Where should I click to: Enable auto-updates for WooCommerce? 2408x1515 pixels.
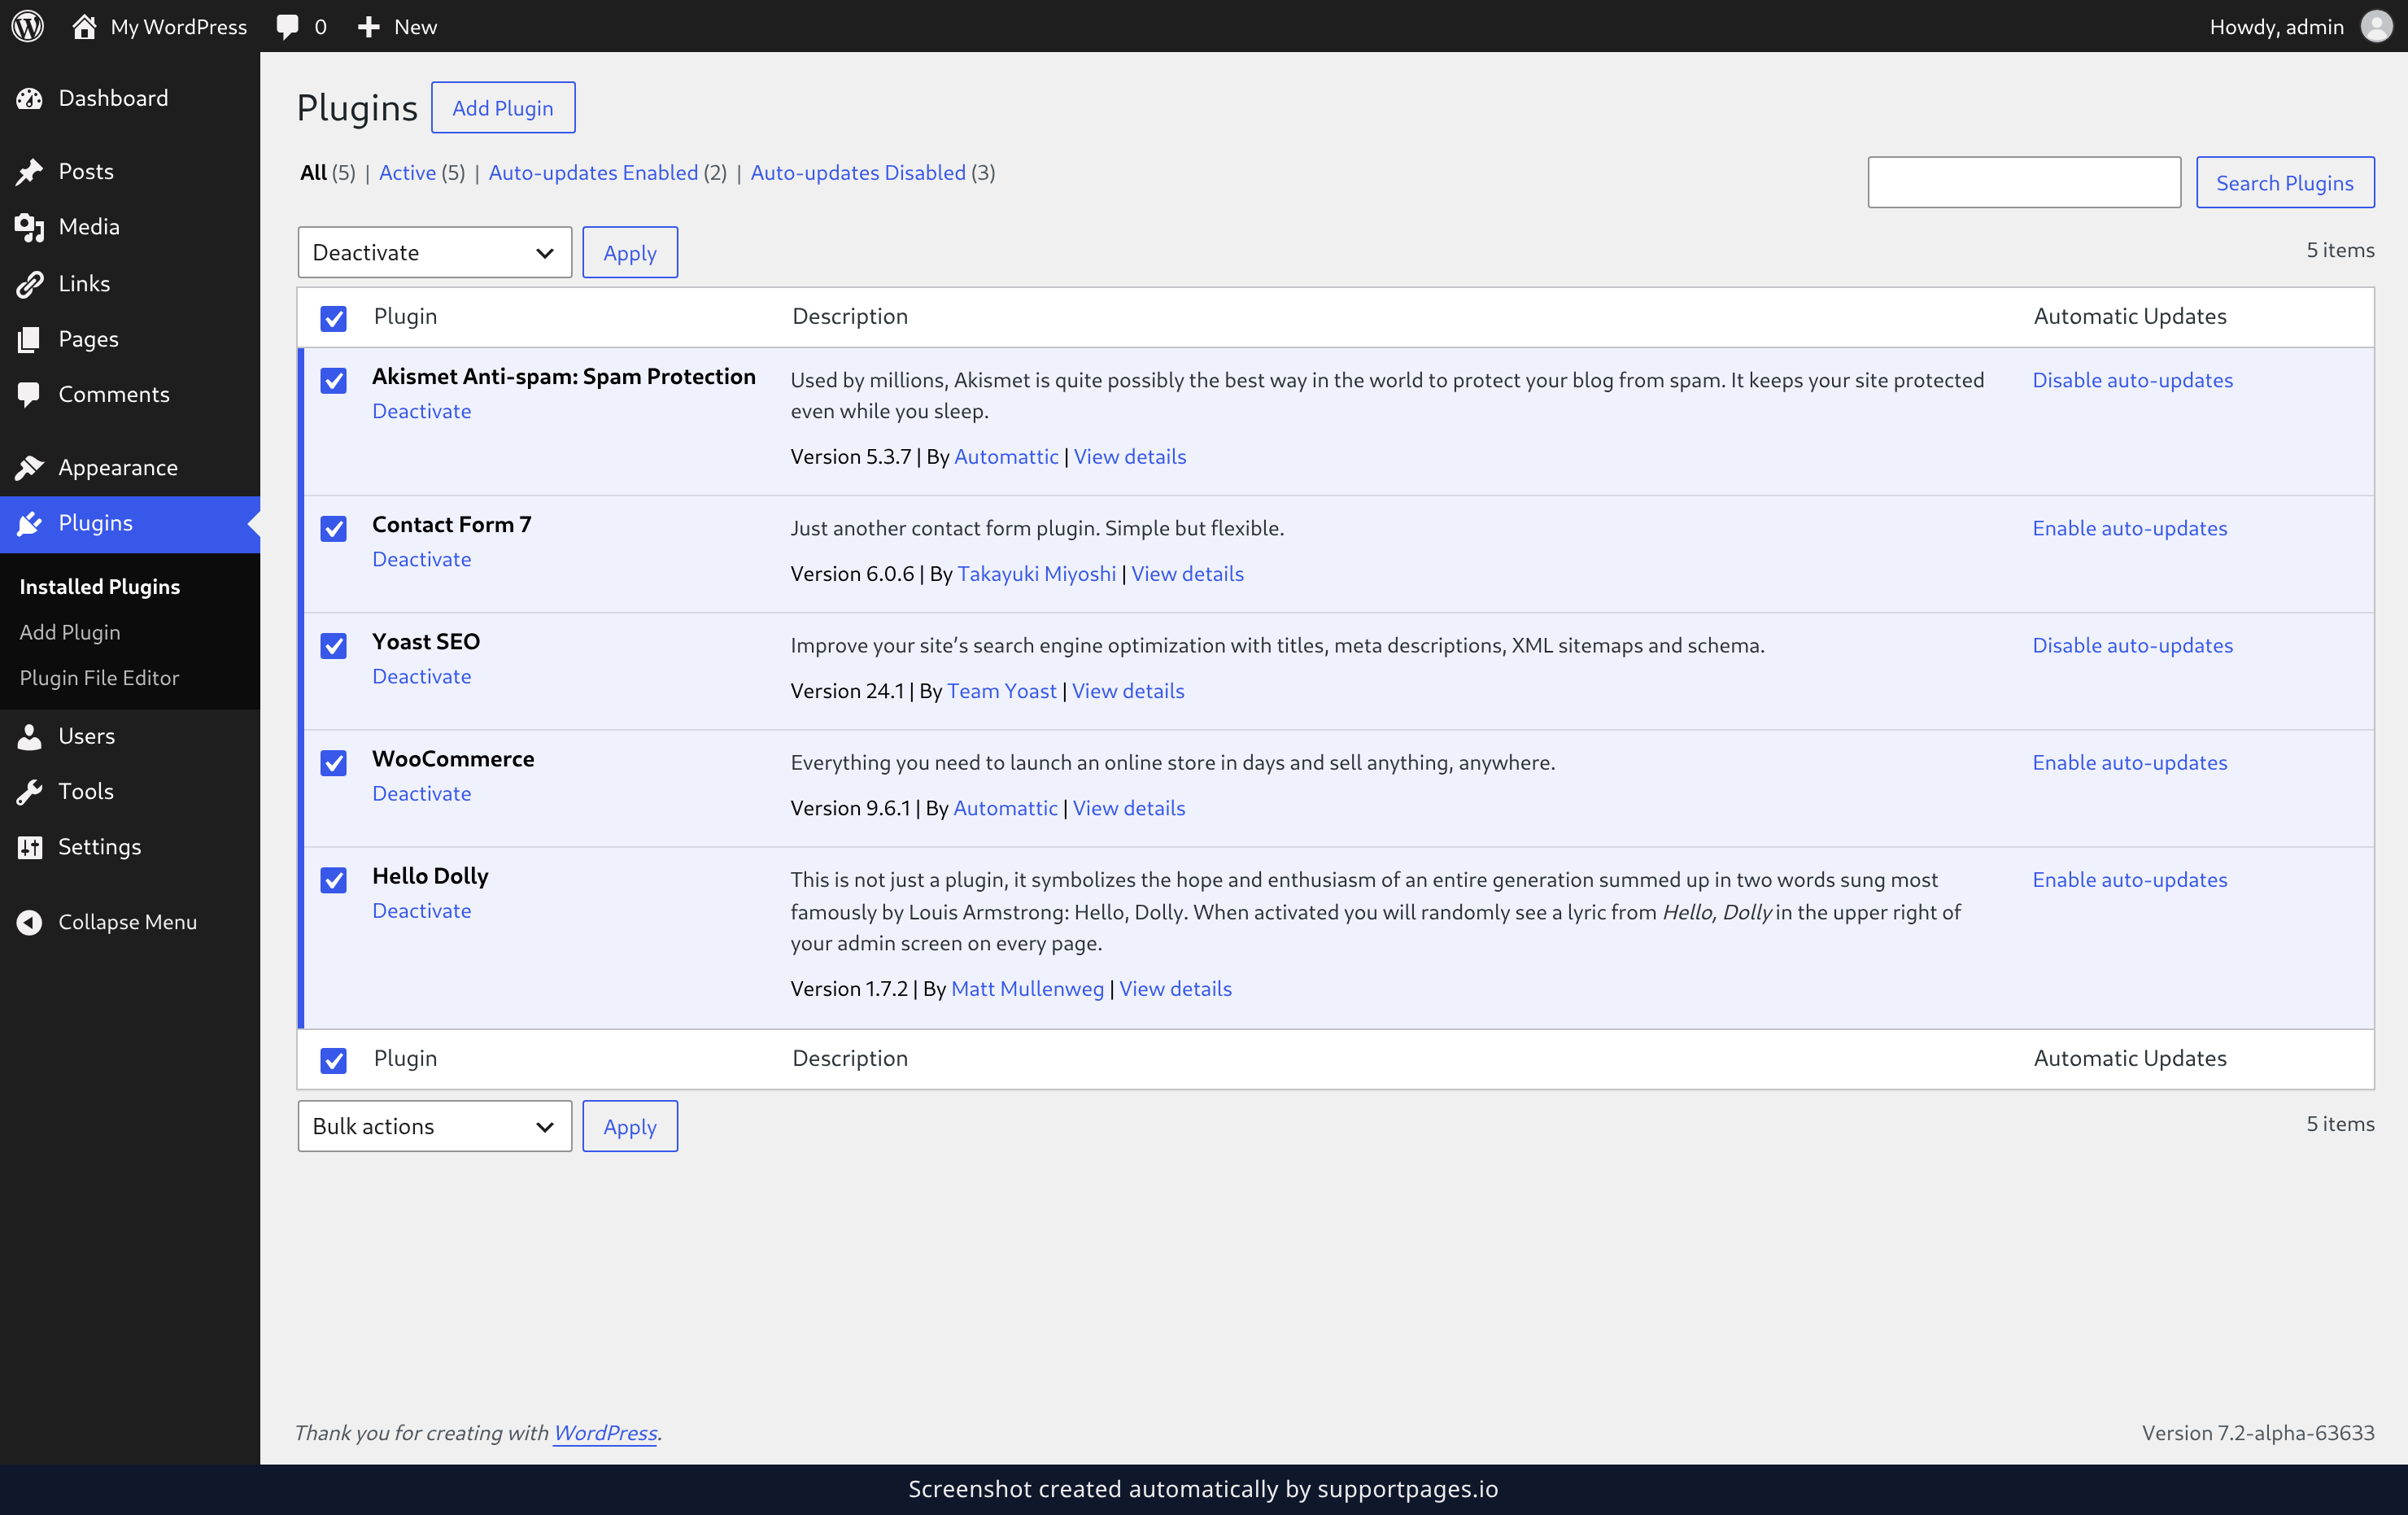point(2129,762)
